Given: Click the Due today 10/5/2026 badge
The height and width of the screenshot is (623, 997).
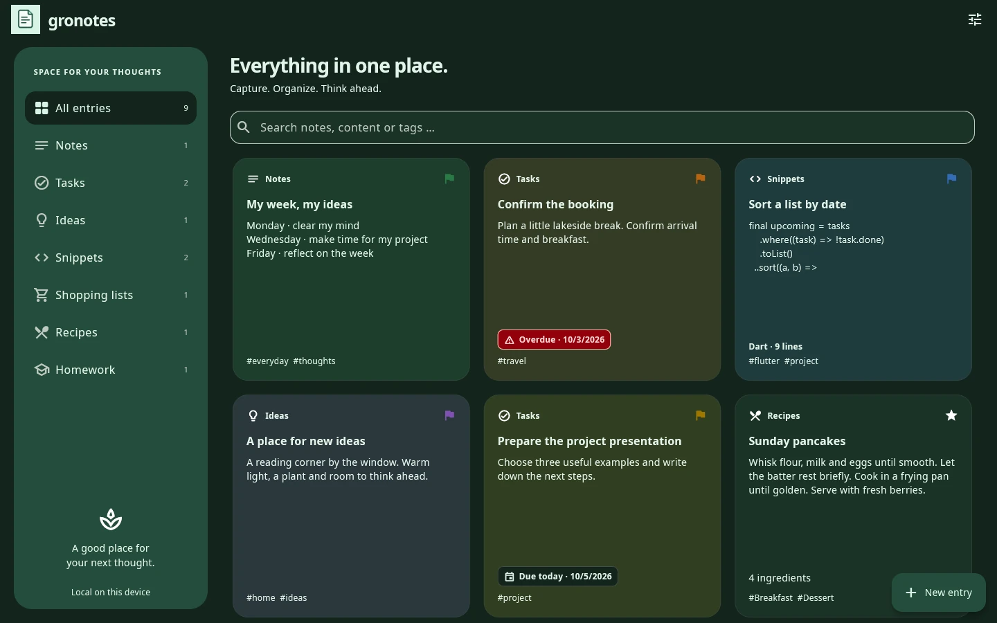Looking at the screenshot, I should (557, 577).
